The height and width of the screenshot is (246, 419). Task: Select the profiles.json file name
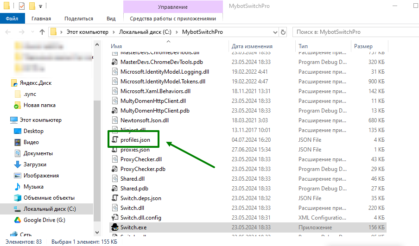click(x=135, y=140)
